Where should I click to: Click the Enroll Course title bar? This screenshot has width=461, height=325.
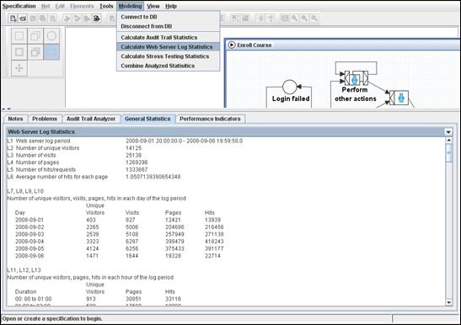pyautogui.click(x=342, y=45)
